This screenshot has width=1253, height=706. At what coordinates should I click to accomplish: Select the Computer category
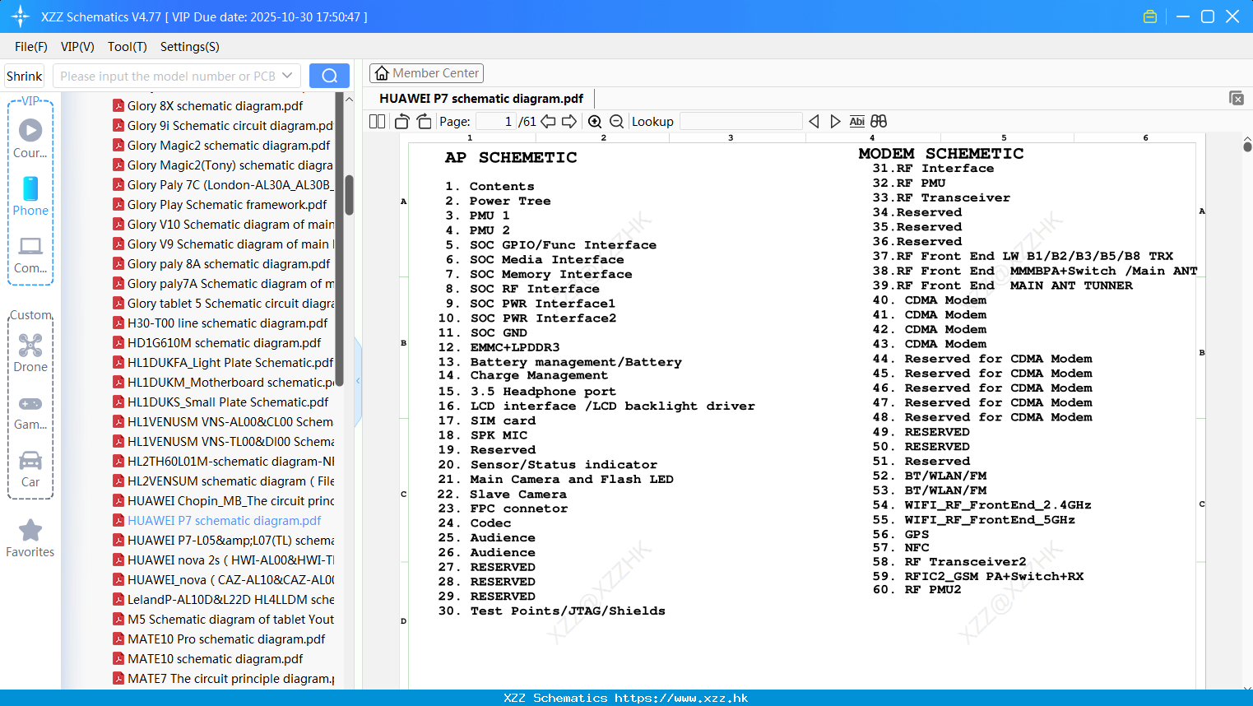[x=30, y=254]
